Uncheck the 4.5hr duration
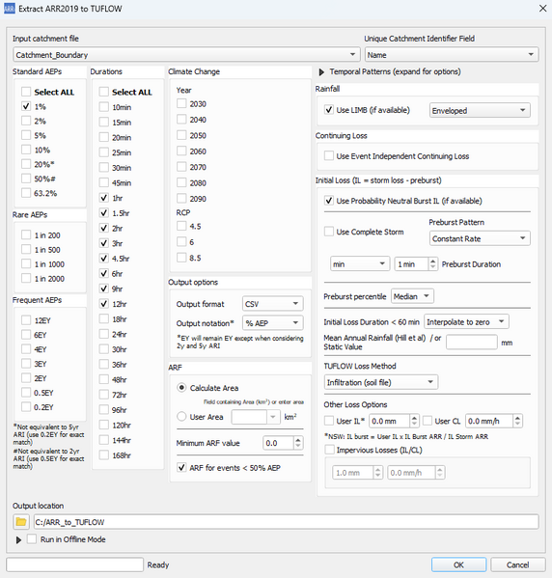The height and width of the screenshot is (578, 552). (x=104, y=259)
